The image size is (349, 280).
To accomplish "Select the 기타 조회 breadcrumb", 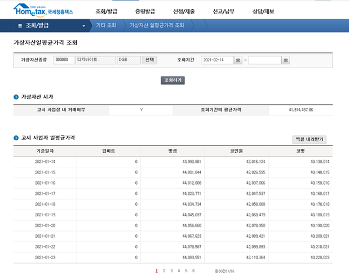I will click(x=106, y=25).
